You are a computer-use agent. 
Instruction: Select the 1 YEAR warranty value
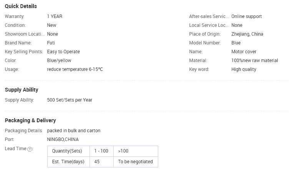point(55,16)
